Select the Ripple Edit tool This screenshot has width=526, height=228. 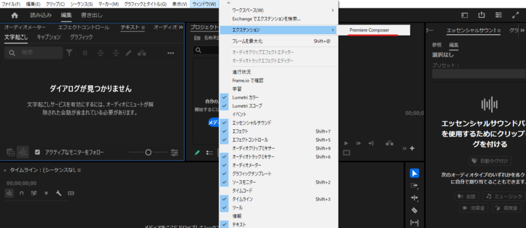[x=415, y=198]
